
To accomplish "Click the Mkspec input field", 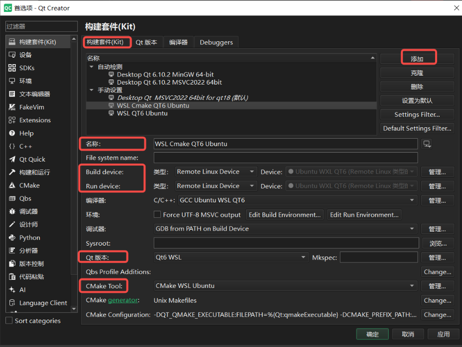I will coord(379,257).
